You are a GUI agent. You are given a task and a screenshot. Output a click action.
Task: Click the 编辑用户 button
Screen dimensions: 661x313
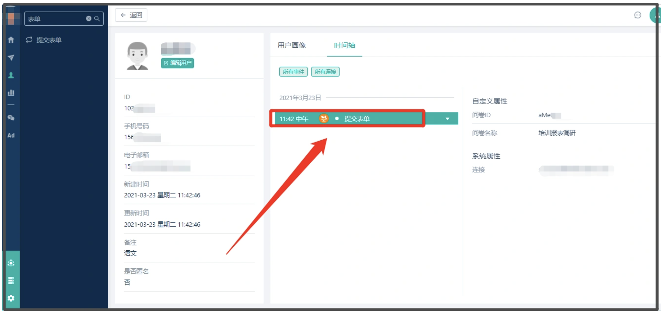177,63
